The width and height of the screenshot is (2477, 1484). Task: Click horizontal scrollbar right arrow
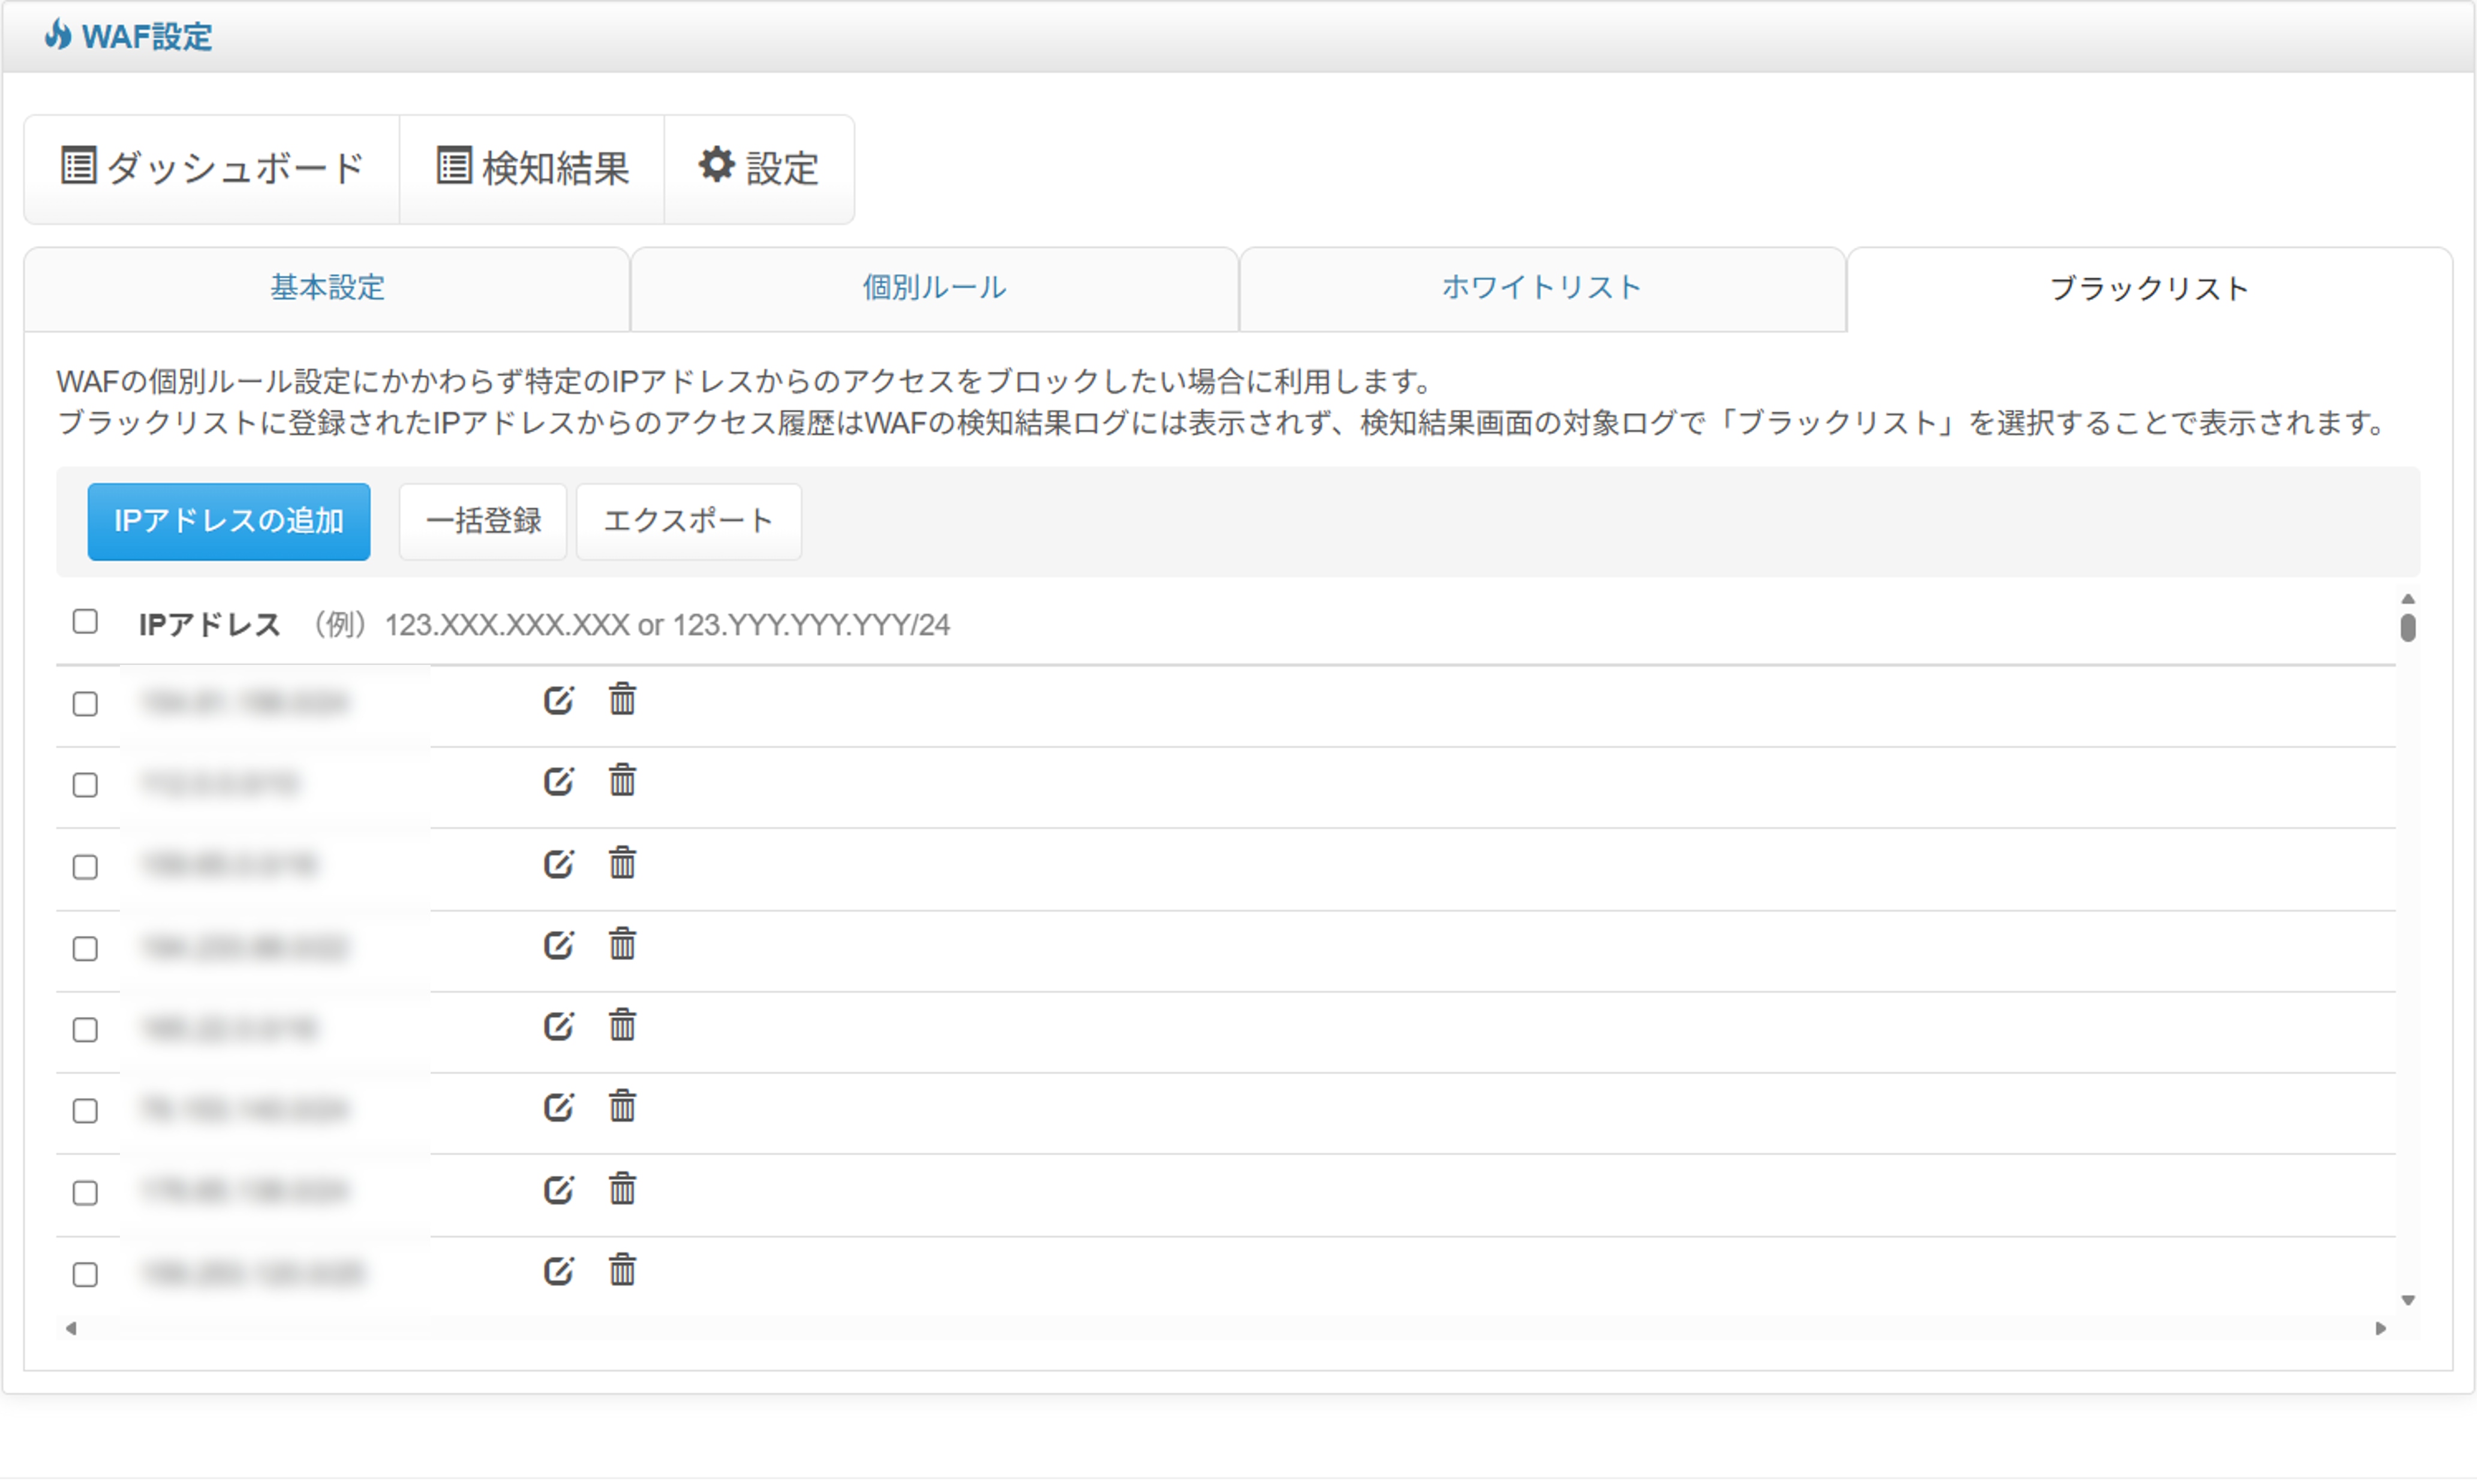point(2381,1329)
